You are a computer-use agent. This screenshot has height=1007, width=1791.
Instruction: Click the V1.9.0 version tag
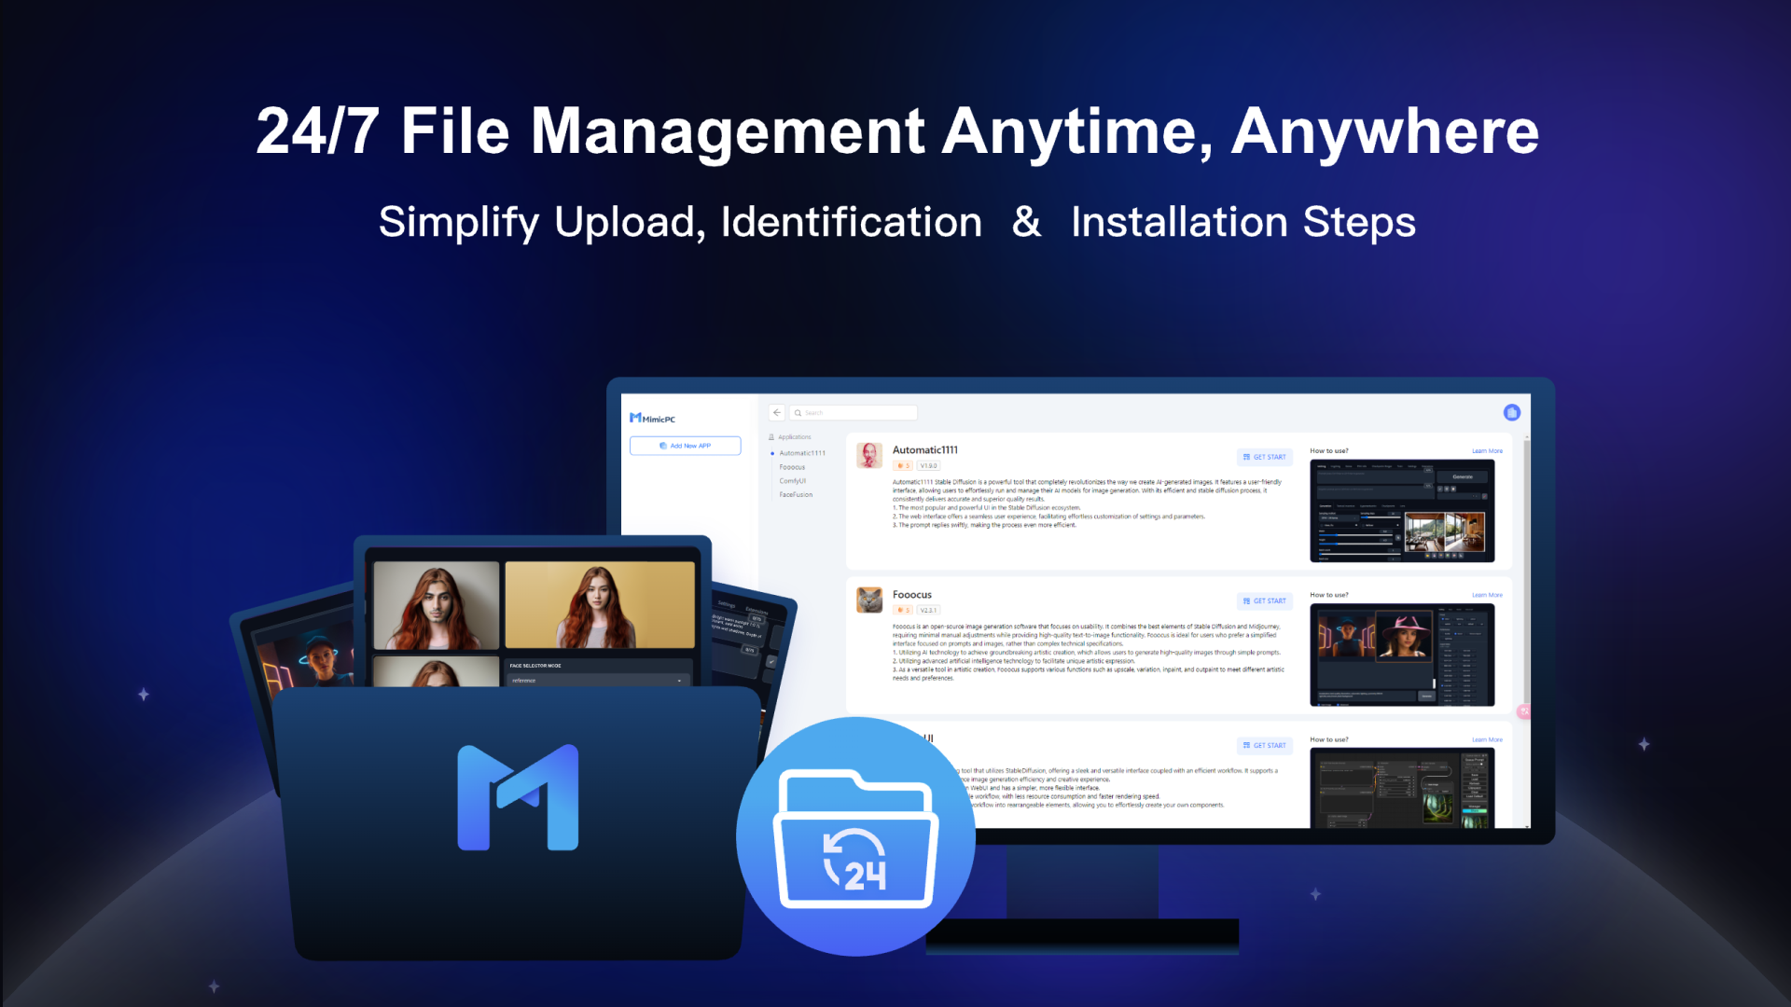pyautogui.click(x=928, y=466)
